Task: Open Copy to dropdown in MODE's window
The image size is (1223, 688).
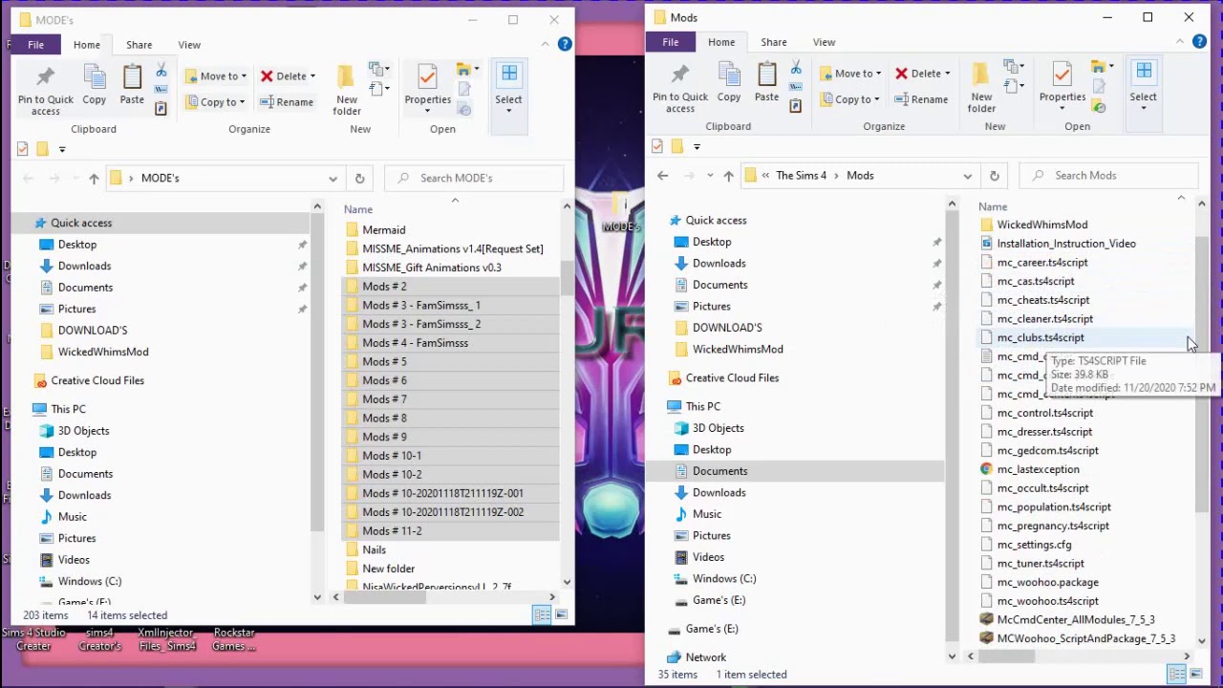Action: pos(216,102)
